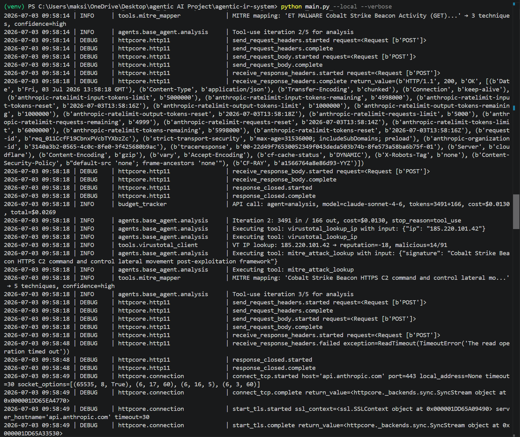Click the 'tools.virustotal_client' logger name

pos(158,245)
